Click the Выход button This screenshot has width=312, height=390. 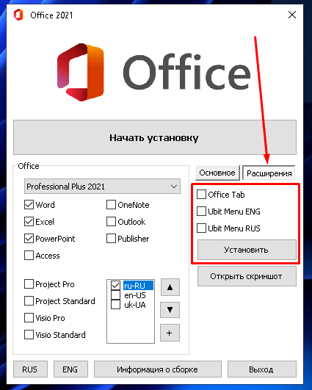(262, 369)
